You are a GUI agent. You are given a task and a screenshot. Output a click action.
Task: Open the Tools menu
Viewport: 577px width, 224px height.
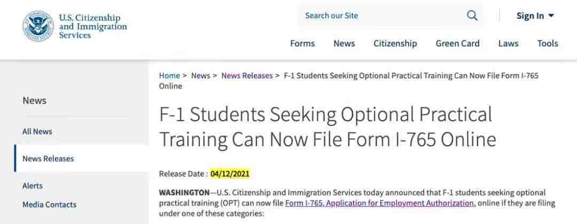[548, 43]
